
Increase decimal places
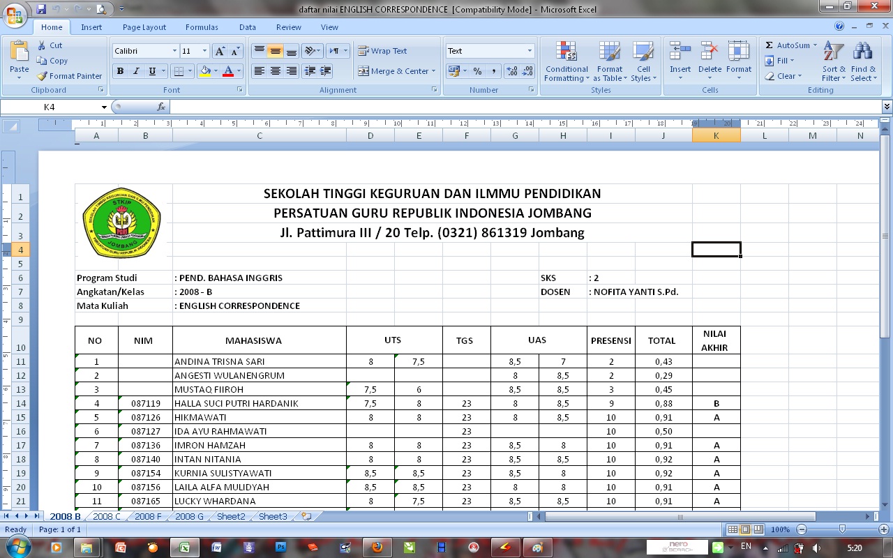click(x=511, y=71)
